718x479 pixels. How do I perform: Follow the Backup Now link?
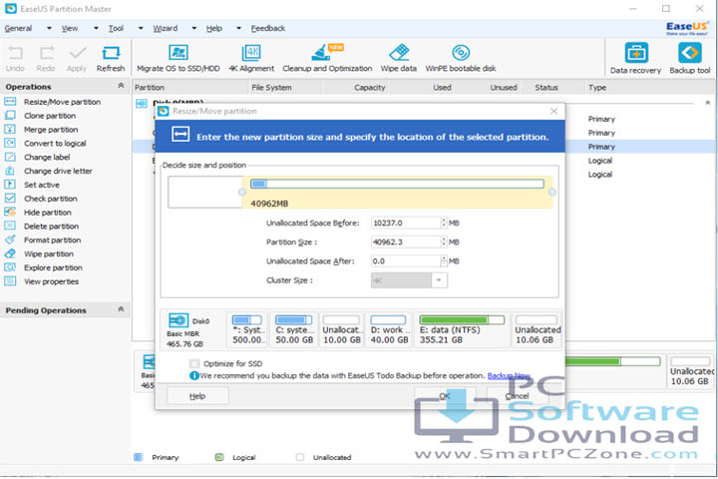click(509, 376)
